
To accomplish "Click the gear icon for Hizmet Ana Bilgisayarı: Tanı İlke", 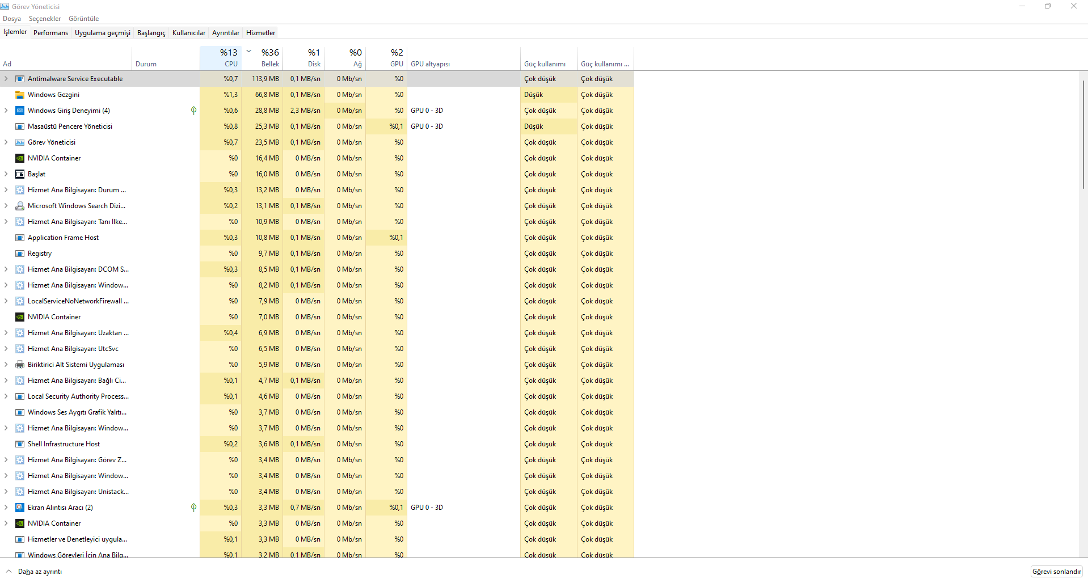I will [x=20, y=222].
